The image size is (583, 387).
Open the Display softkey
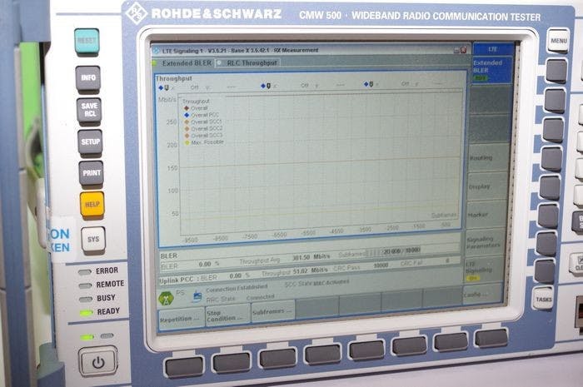[x=487, y=186]
